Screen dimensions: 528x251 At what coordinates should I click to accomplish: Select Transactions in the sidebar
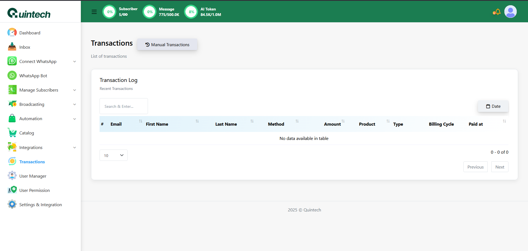[32, 162]
